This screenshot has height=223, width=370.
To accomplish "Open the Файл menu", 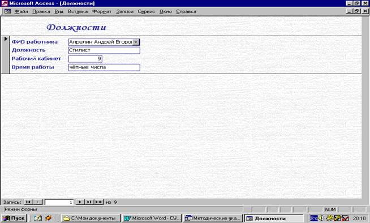I will [21, 11].
